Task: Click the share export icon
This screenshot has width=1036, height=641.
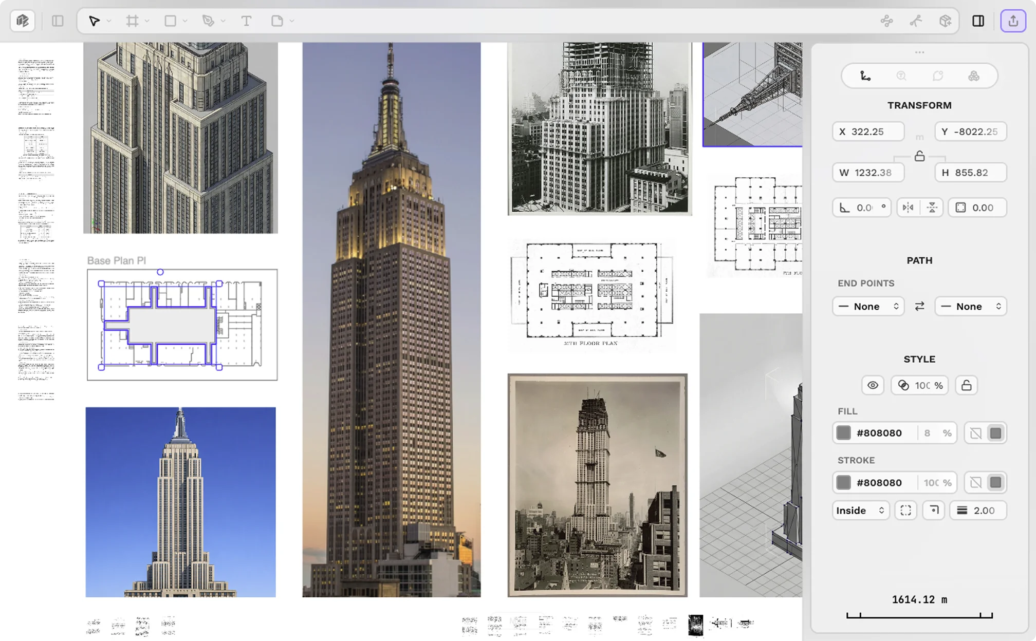Action: (1013, 21)
